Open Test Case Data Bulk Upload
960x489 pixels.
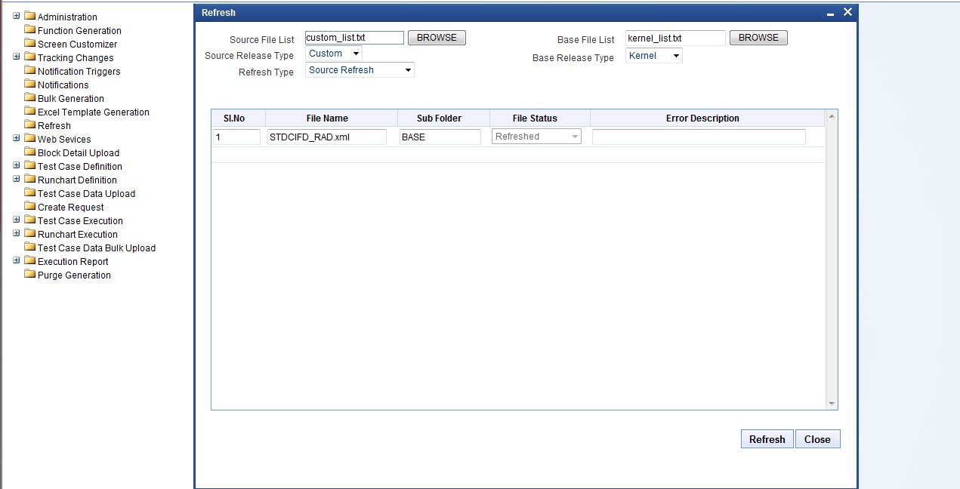click(97, 248)
